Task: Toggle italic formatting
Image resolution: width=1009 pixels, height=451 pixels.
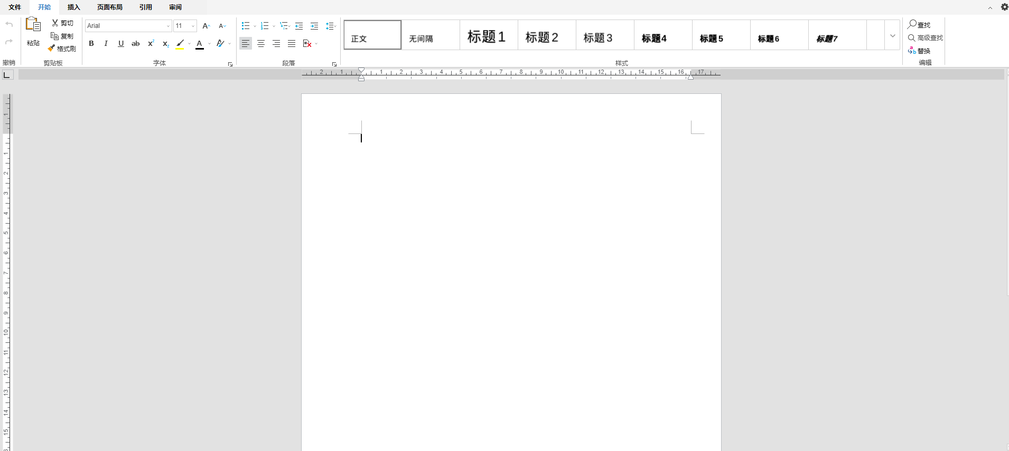Action: coord(106,44)
